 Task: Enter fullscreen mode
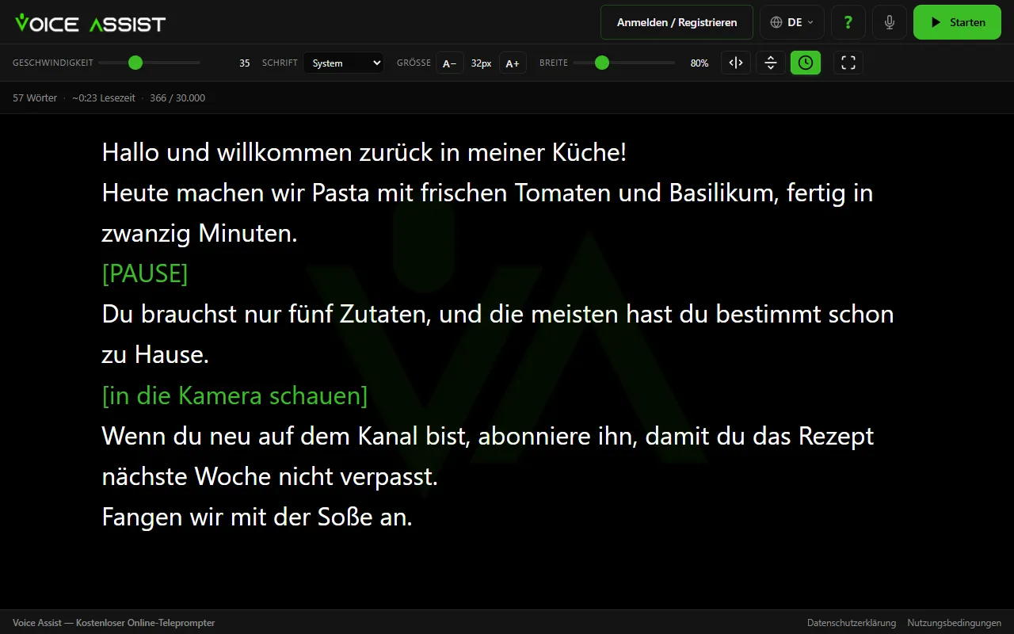point(848,63)
